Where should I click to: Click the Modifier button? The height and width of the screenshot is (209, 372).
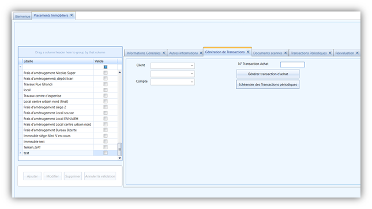coord(52,176)
